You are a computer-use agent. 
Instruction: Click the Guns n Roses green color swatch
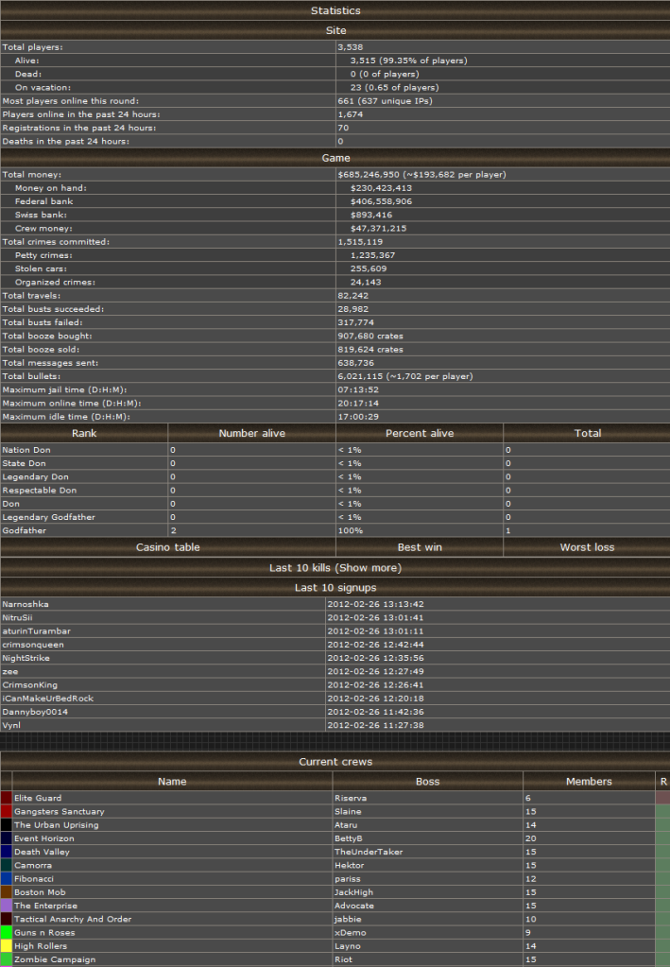coord(7,932)
